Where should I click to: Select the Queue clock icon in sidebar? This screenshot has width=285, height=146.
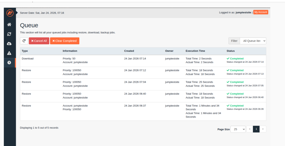pyautogui.click(x=9, y=62)
